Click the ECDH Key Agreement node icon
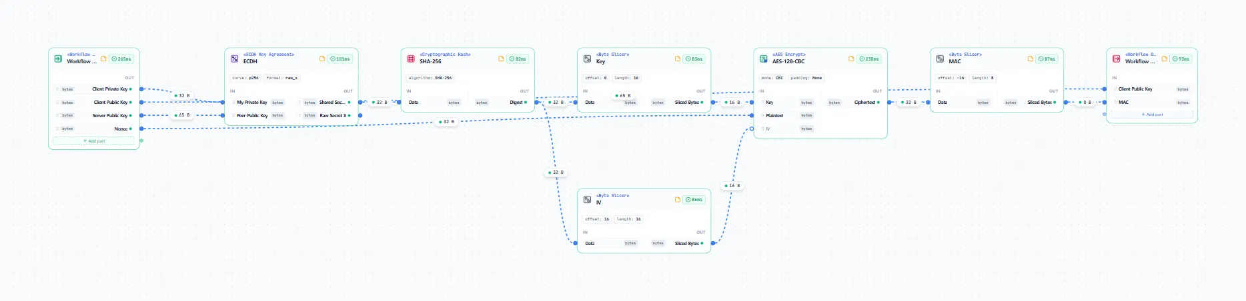The image size is (1246, 301). (x=235, y=59)
